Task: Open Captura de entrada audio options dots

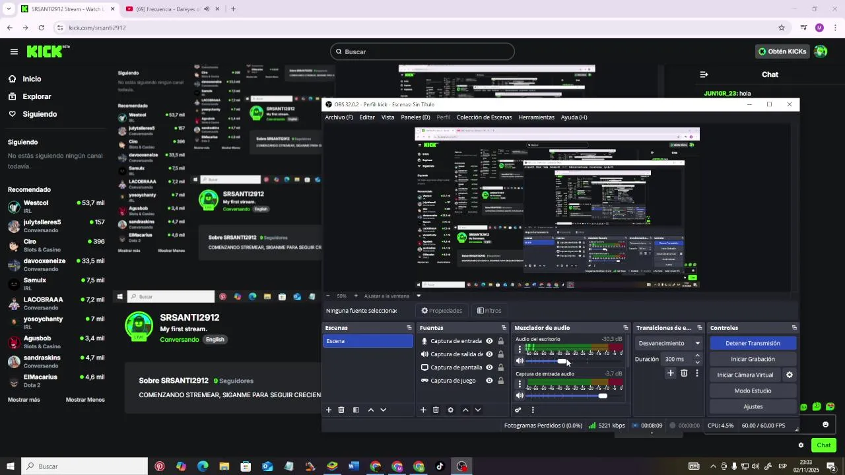Action: pos(520,383)
